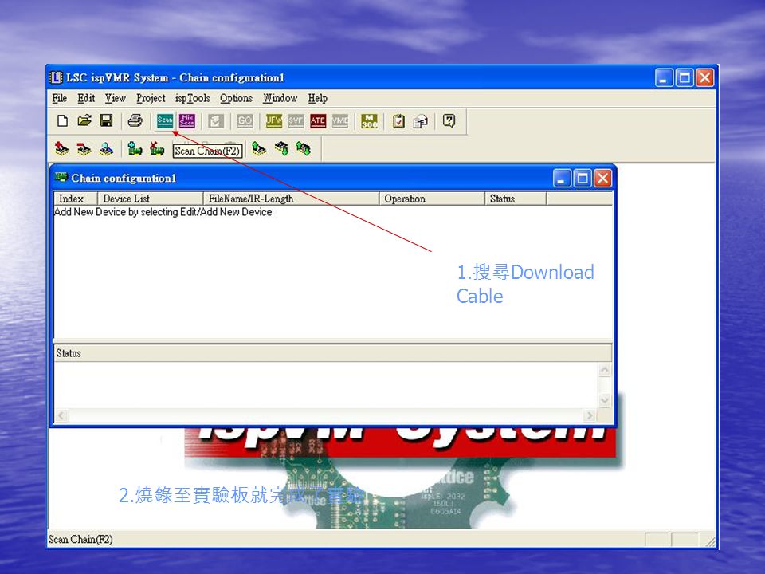Remove device with red X chip icon
This screenshot has height=574, width=765.
point(157,148)
